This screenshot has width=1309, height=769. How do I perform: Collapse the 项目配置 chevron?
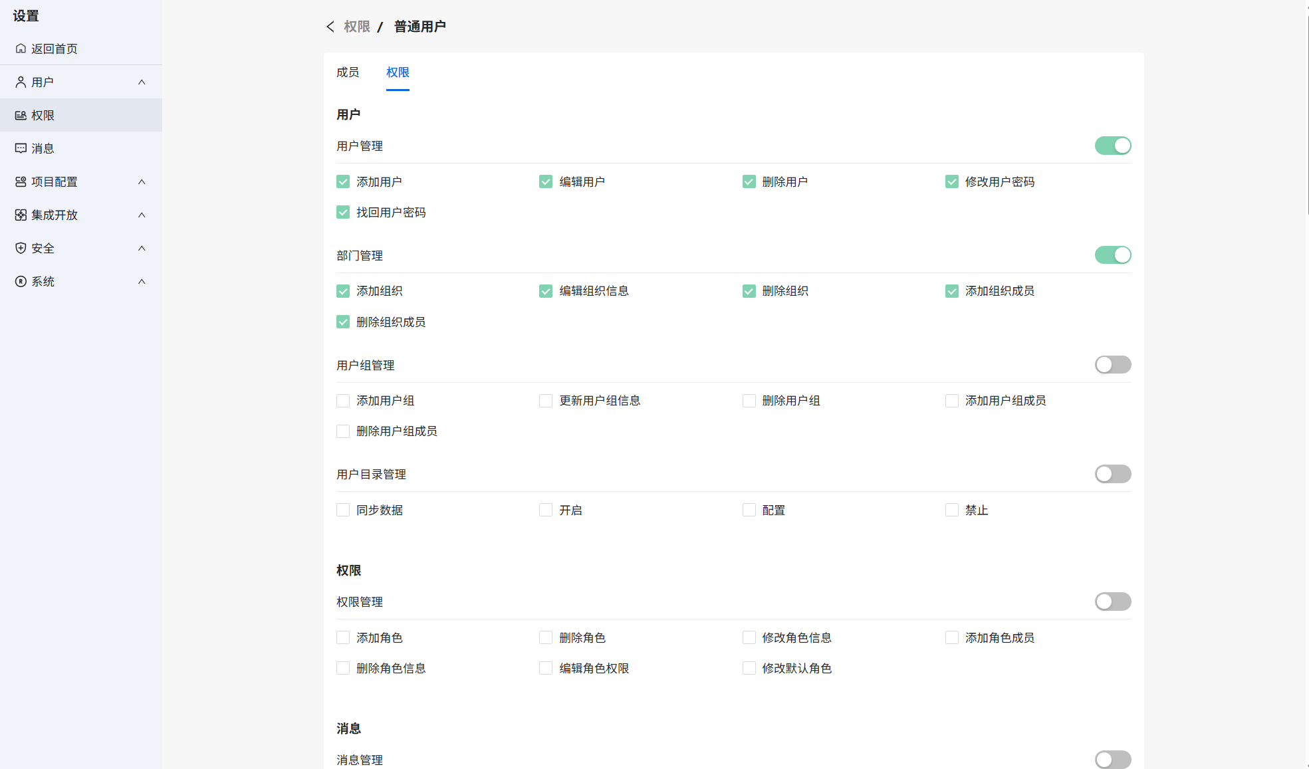click(x=142, y=181)
